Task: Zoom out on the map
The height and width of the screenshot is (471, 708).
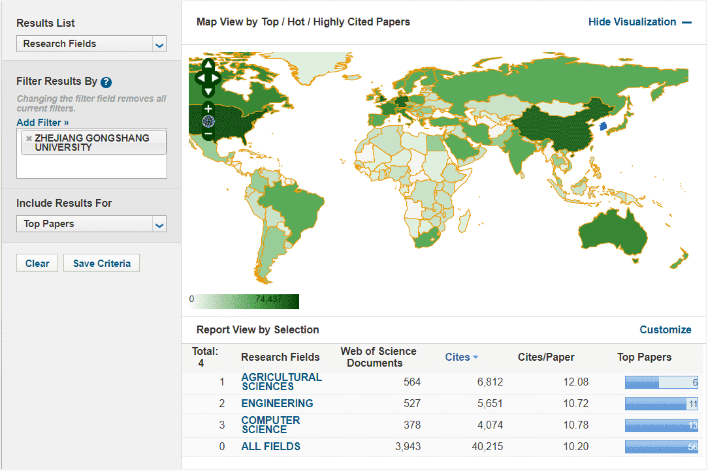Action: (x=208, y=134)
